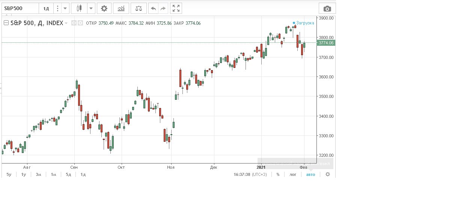The height and width of the screenshot is (222, 449).
Task: Open the bottom-right chart settings gear
Action: pyautogui.click(x=328, y=174)
